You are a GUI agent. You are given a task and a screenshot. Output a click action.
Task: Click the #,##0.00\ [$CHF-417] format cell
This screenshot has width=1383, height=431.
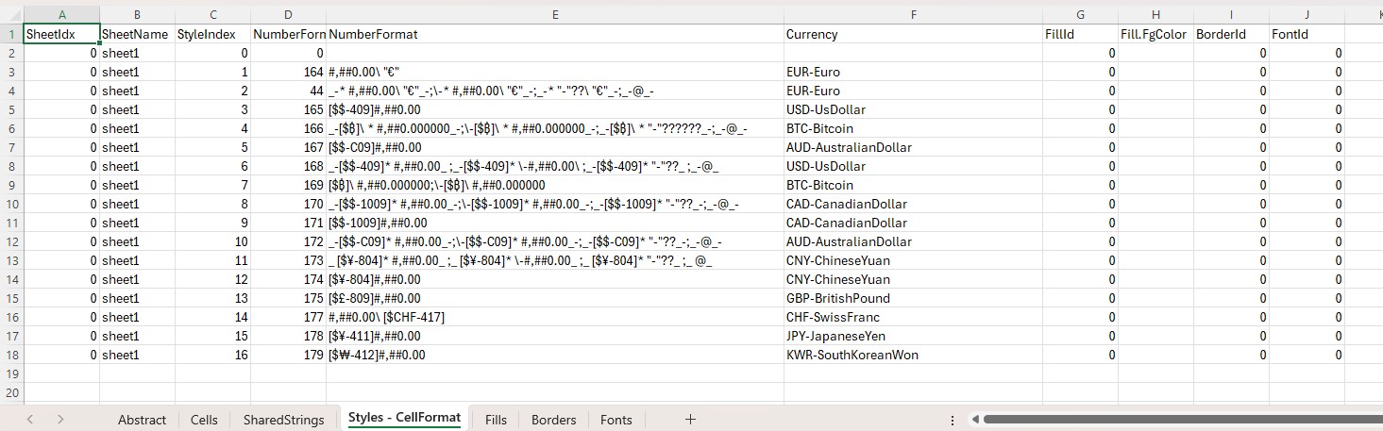pyautogui.click(x=555, y=317)
